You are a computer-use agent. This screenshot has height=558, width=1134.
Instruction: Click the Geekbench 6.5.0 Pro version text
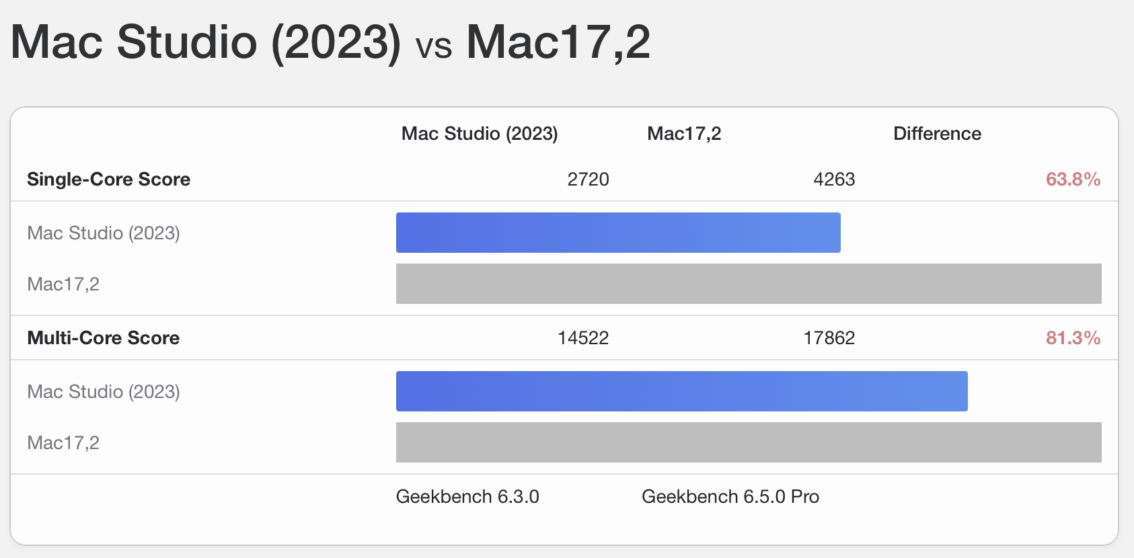tap(730, 497)
